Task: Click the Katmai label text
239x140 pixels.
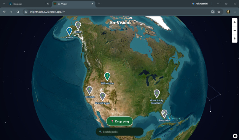Action: click(x=69, y=38)
